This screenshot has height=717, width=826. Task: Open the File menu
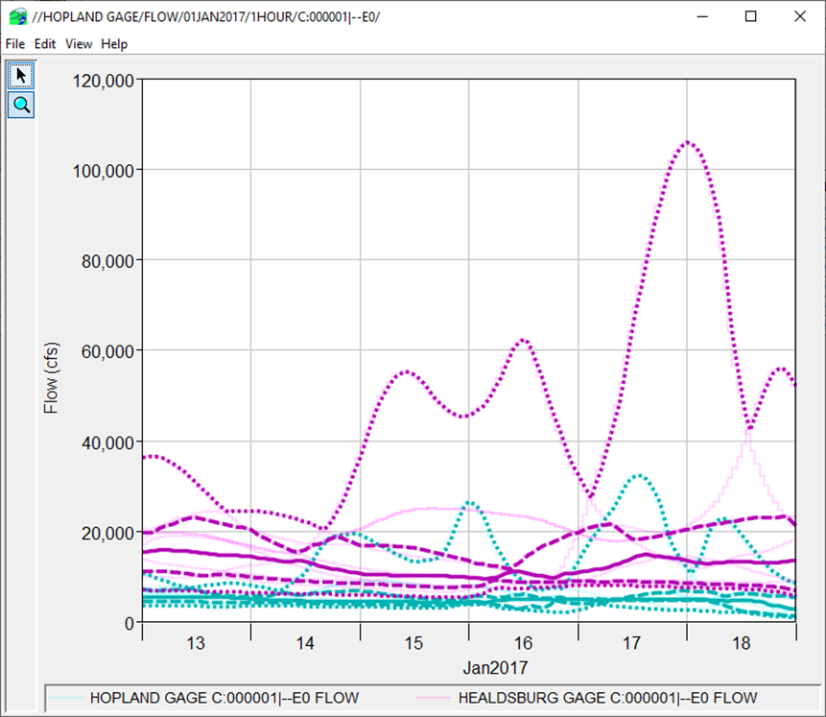(x=14, y=43)
